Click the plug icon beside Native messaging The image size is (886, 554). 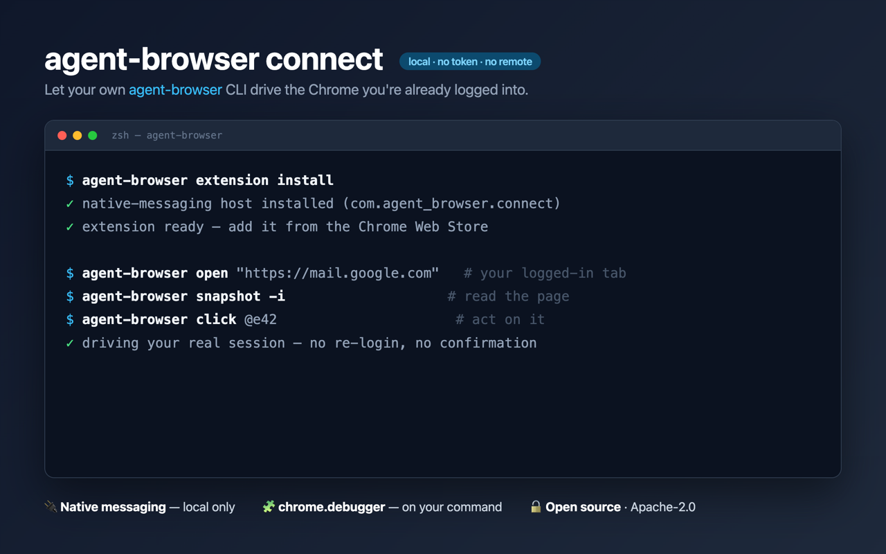coord(51,507)
